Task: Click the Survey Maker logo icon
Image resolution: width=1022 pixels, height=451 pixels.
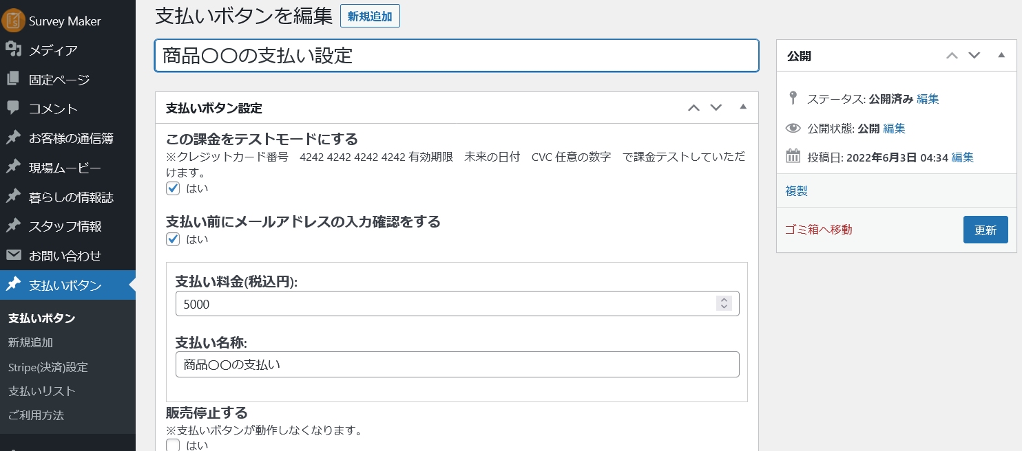Action: (x=13, y=21)
